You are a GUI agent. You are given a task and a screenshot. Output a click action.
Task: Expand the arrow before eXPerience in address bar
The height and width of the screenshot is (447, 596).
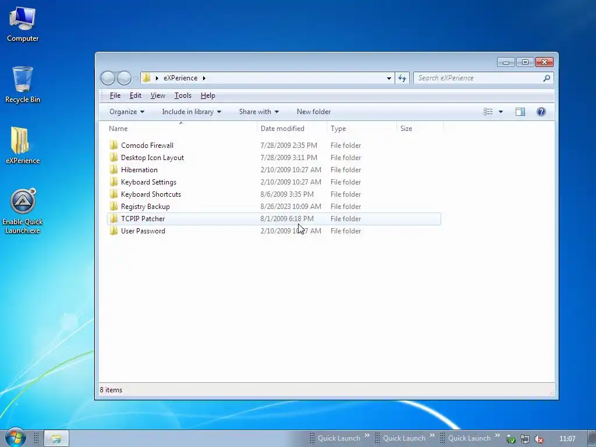click(x=157, y=78)
